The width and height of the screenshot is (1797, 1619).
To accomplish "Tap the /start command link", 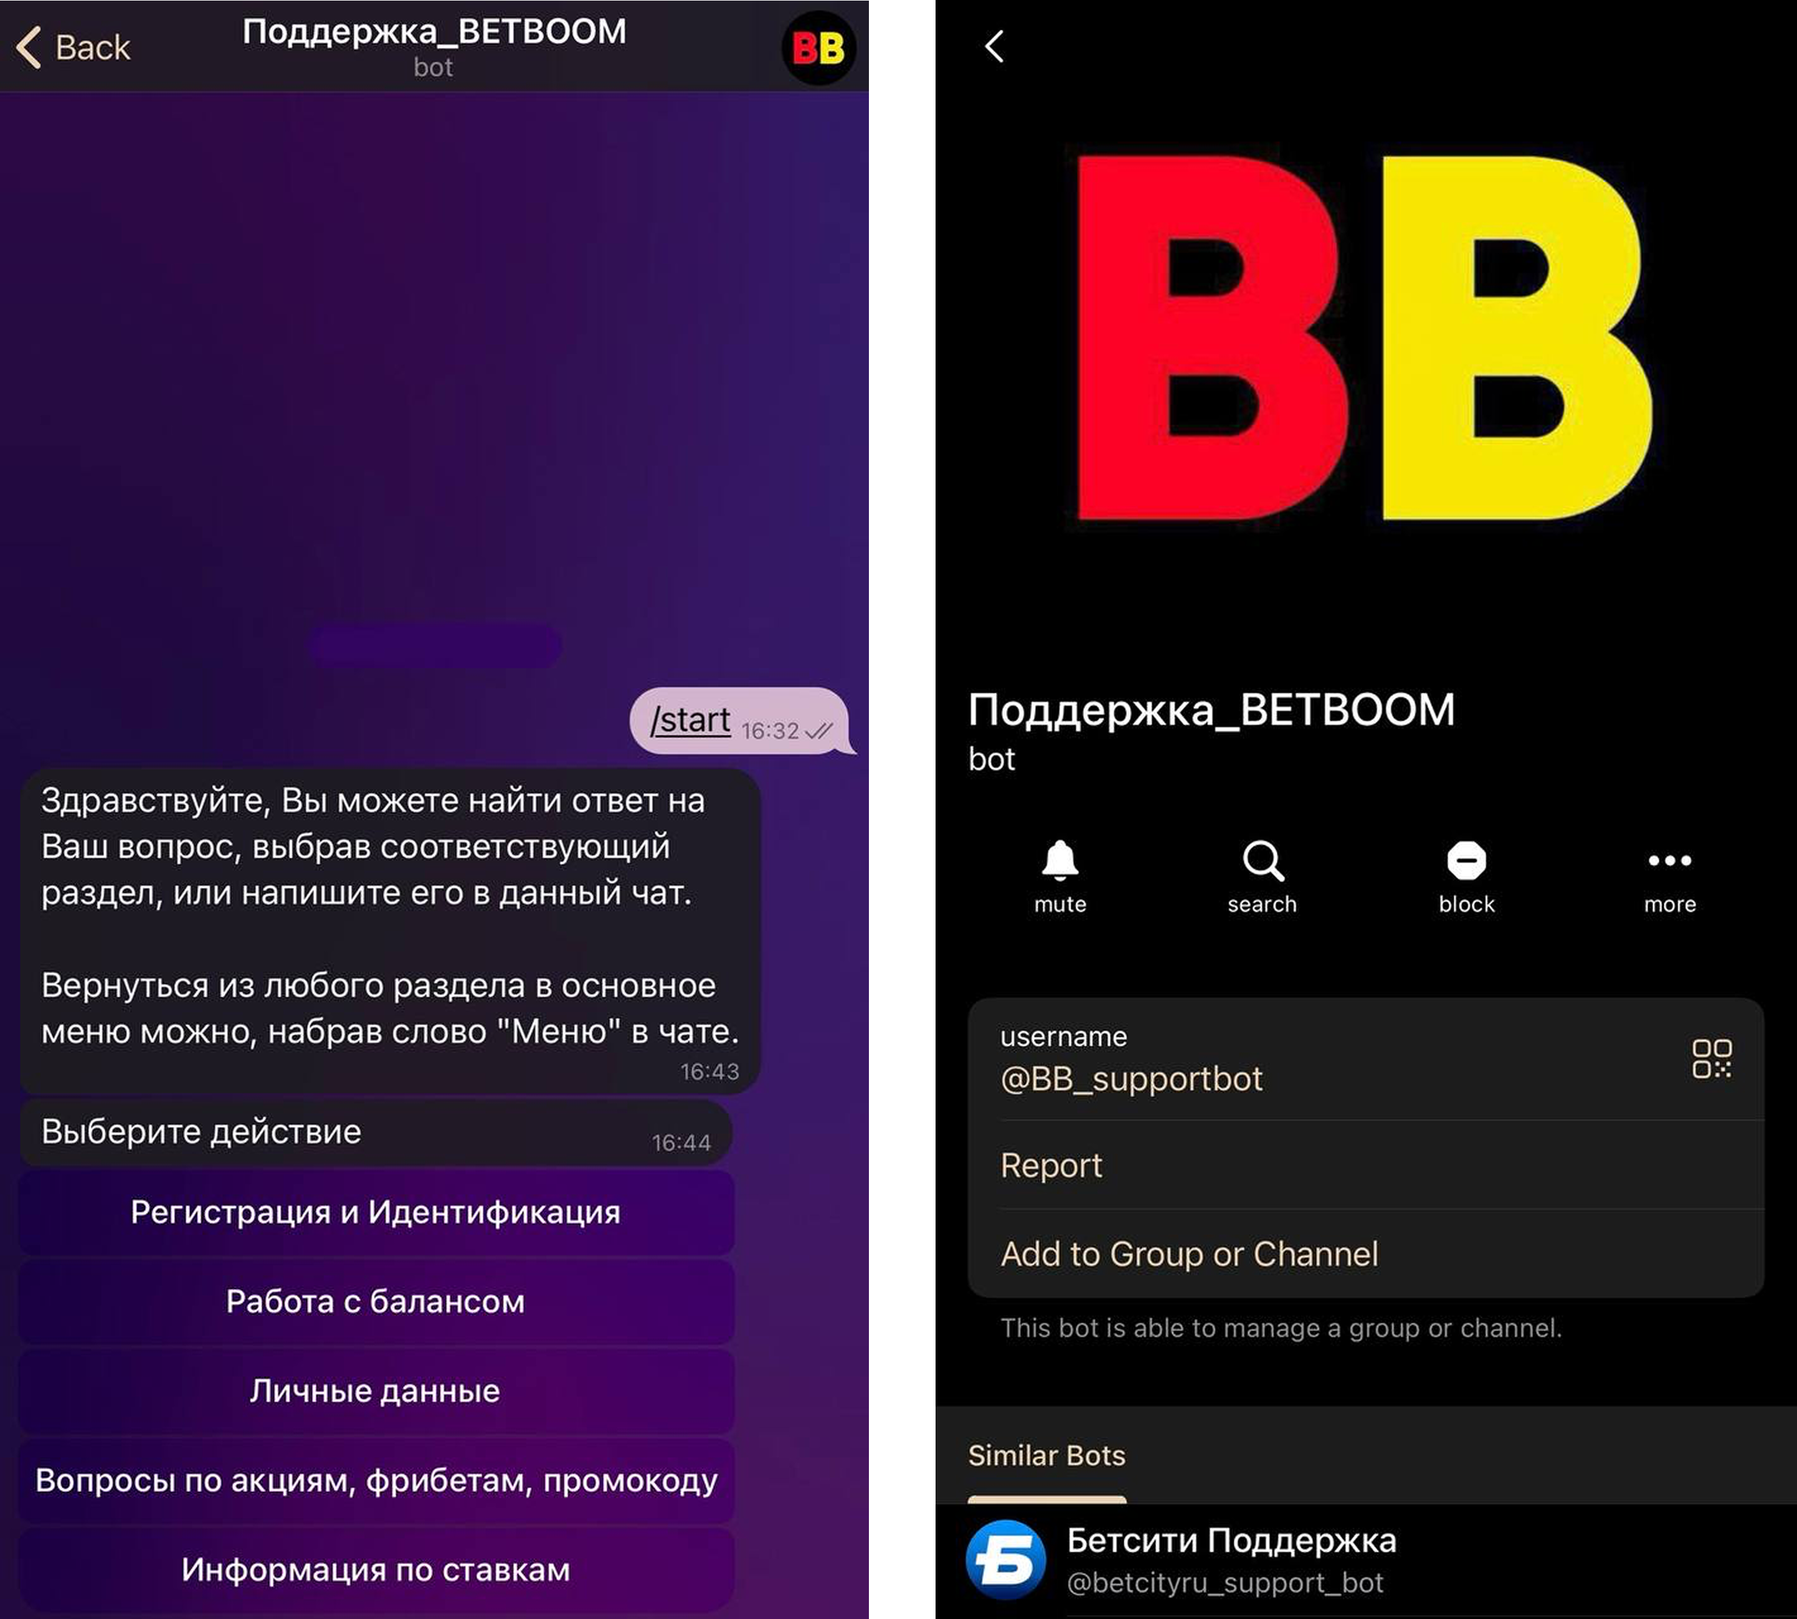I will [x=690, y=719].
